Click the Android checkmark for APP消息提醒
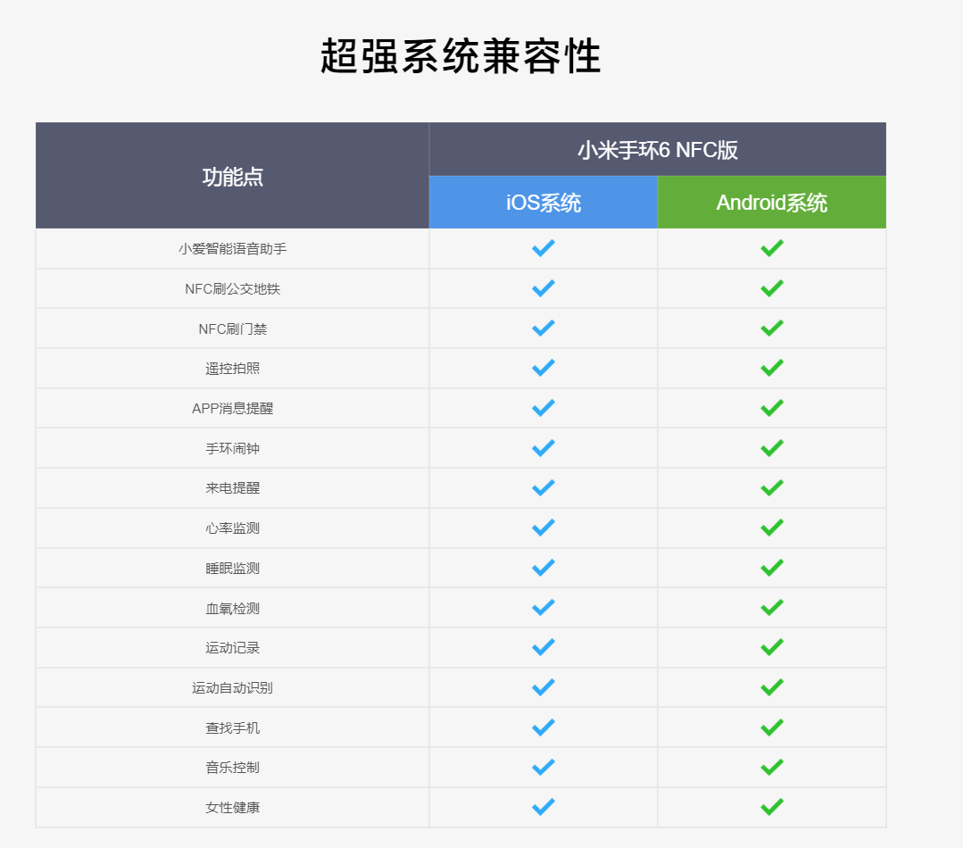The image size is (963, 848). 771,408
